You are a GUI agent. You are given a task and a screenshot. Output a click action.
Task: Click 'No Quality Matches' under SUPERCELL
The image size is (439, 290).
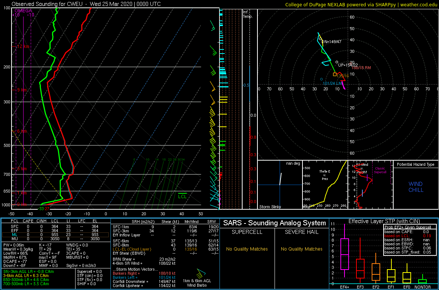247,249
